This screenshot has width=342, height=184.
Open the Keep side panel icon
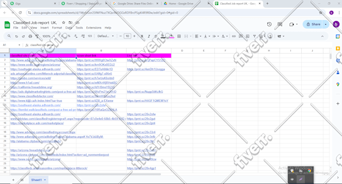[x=338, y=48]
